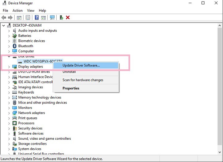Click the scrollbar up arrow
The width and height of the screenshot is (223, 162).
click(x=220, y=26)
